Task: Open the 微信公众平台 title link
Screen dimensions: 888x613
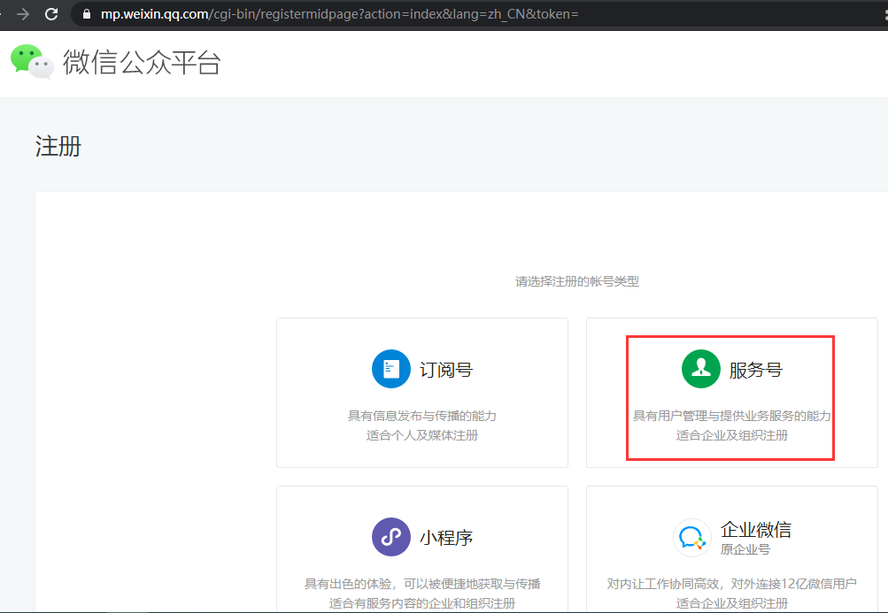Action: pyautogui.click(x=142, y=62)
